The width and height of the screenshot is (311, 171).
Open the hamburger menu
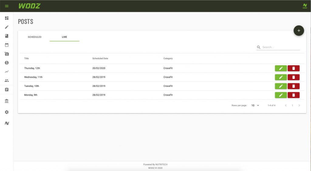tap(7, 6)
